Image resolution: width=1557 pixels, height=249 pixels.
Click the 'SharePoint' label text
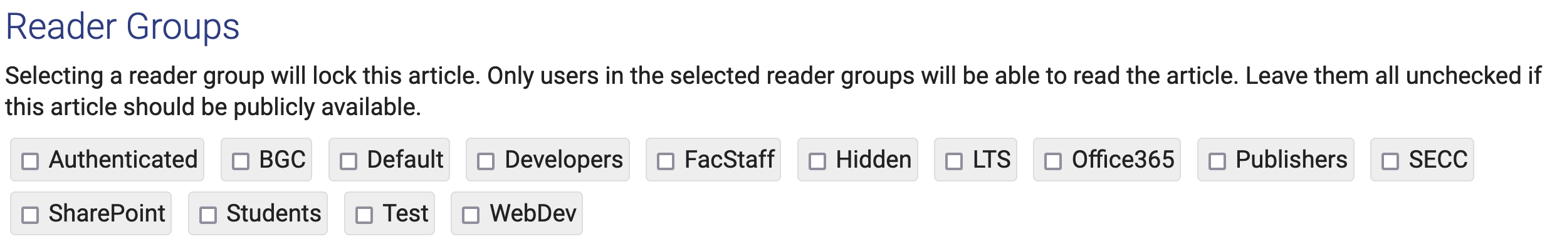[x=107, y=213]
